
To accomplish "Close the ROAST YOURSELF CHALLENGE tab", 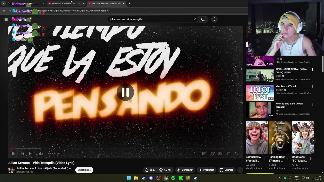I will (83, 3).
